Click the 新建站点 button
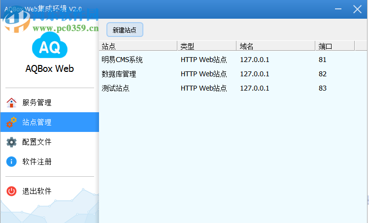 click(x=125, y=30)
